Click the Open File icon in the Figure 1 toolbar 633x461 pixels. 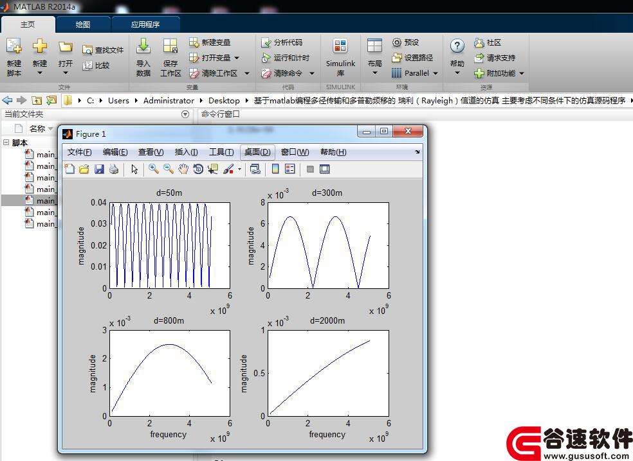point(84,169)
